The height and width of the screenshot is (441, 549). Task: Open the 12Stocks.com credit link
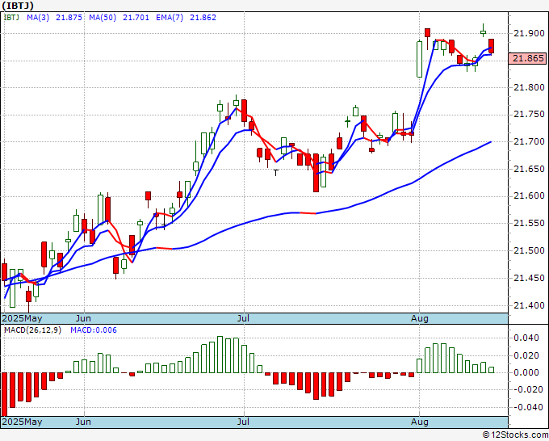click(515, 435)
